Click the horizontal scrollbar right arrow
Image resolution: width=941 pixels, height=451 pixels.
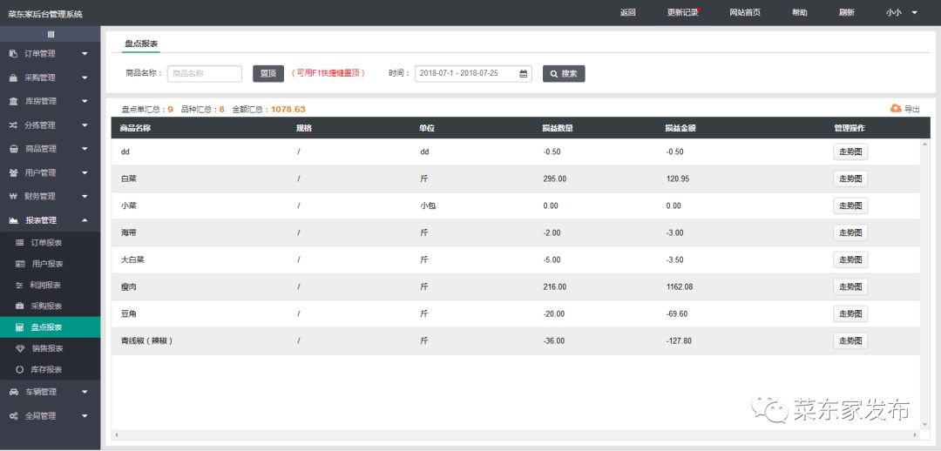pyautogui.click(x=915, y=434)
